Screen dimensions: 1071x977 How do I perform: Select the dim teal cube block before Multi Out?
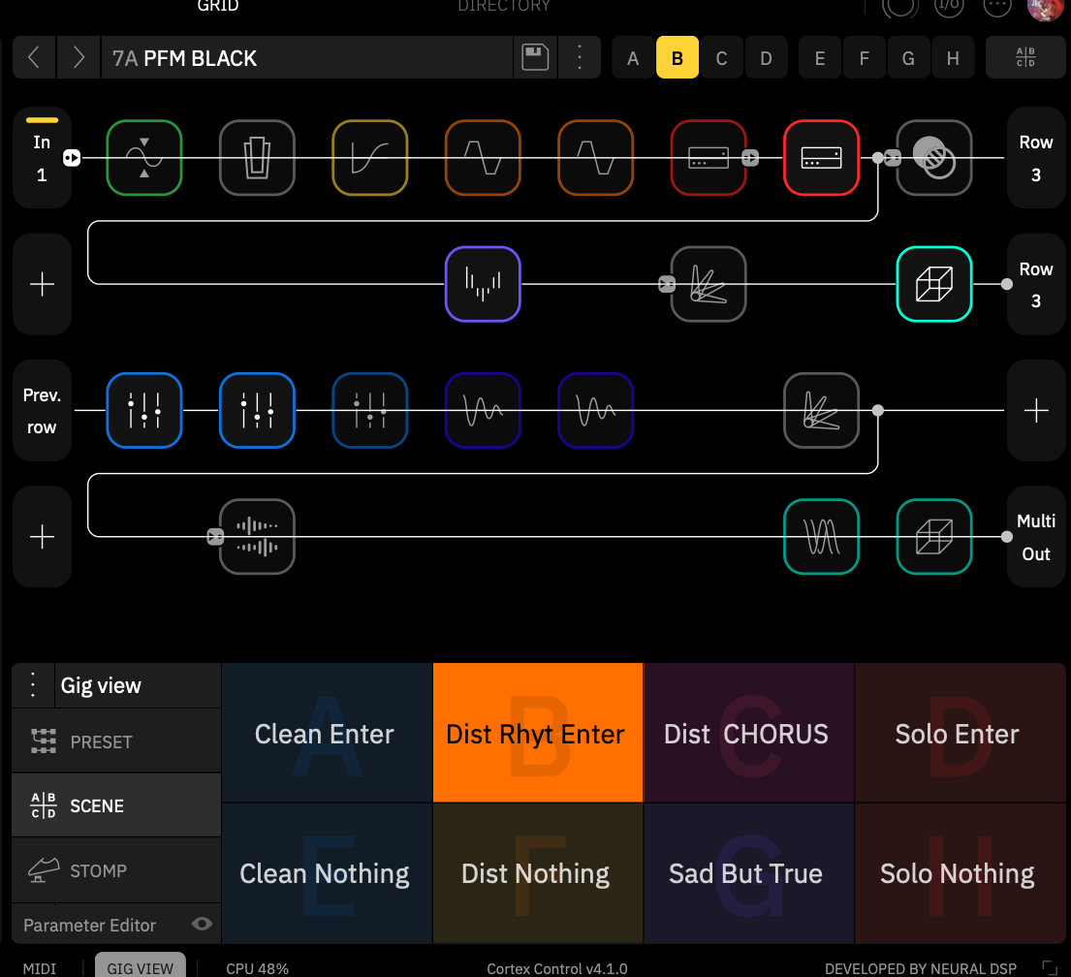(933, 537)
